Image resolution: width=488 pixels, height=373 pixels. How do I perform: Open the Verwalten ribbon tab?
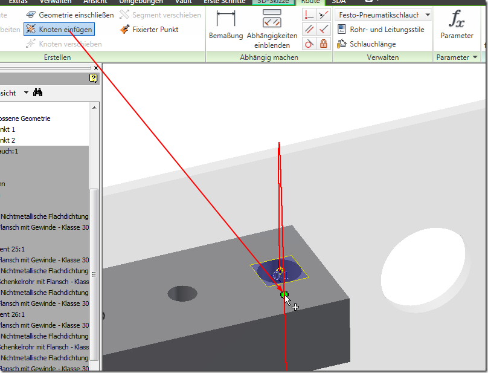[56, 2]
